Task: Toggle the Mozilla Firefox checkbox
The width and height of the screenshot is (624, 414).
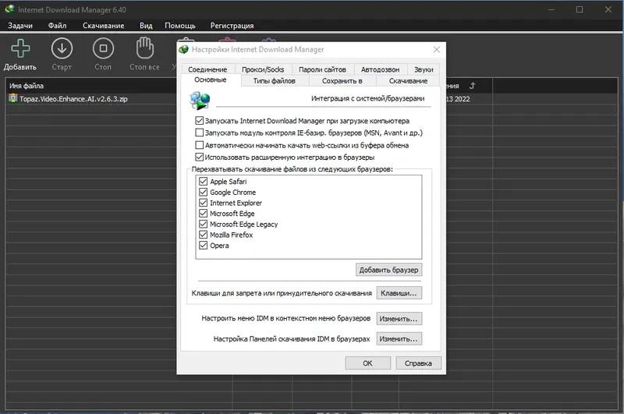Action: click(204, 235)
